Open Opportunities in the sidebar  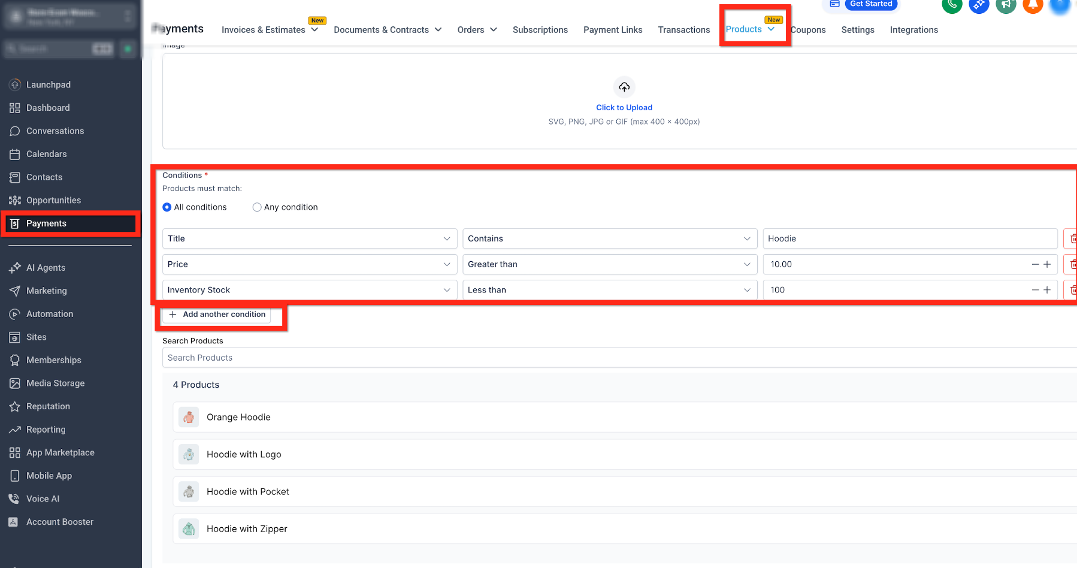click(x=53, y=200)
